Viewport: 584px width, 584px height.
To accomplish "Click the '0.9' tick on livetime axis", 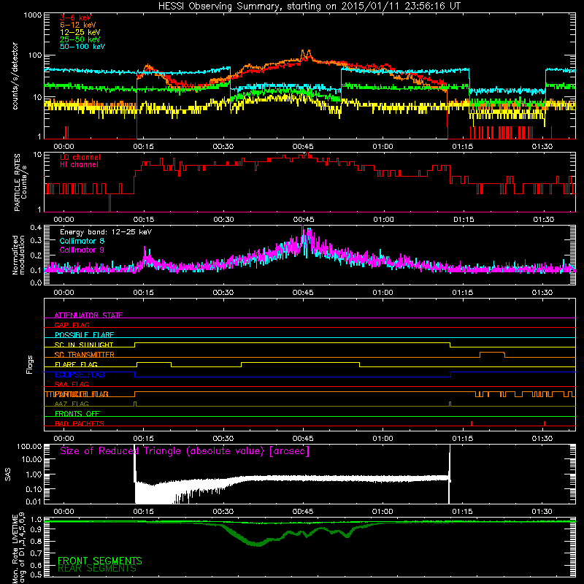I will (x=36, y=530).
